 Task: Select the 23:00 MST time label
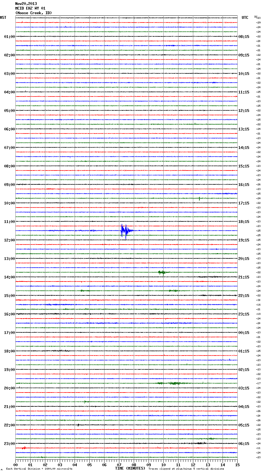click(x=10, y=444)
